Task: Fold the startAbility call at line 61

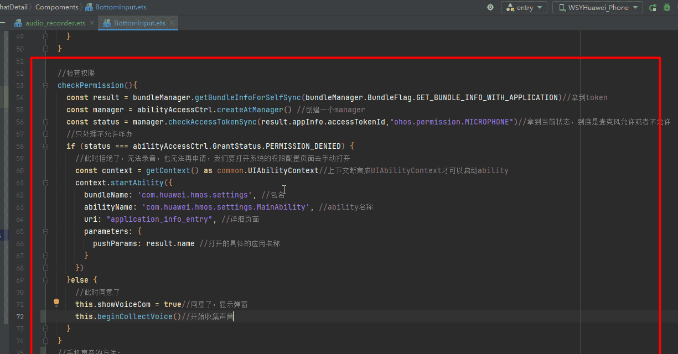Action: click(46, 183)
